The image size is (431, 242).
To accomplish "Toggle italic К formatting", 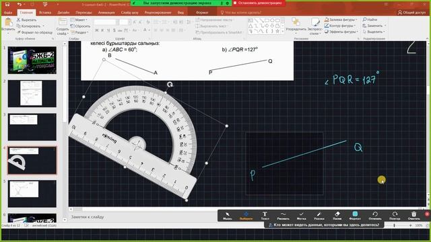I will (x=102, y=30).
